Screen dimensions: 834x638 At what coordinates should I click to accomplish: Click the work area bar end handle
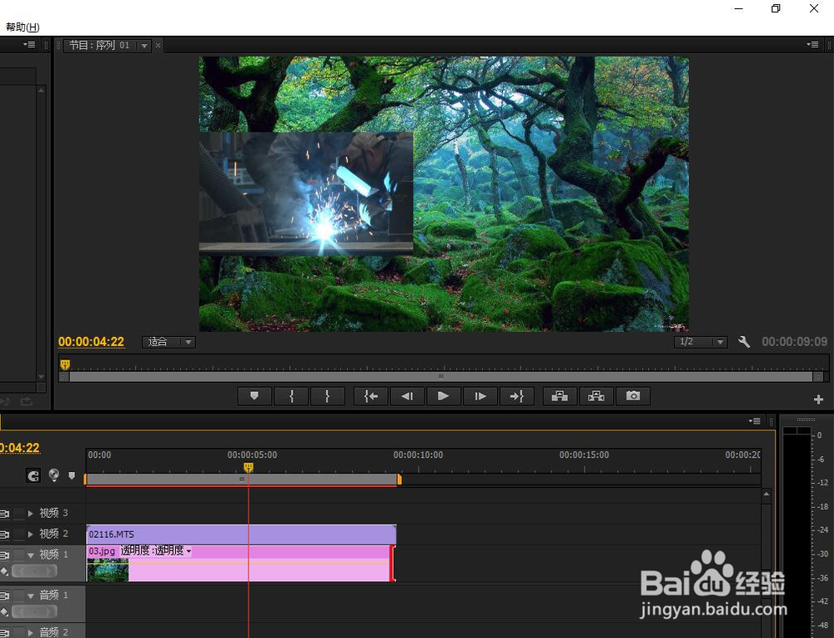(x=399, y=480)
